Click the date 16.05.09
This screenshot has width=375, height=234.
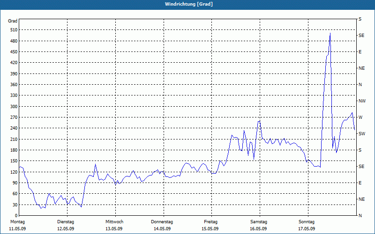[x=258, y=229]
